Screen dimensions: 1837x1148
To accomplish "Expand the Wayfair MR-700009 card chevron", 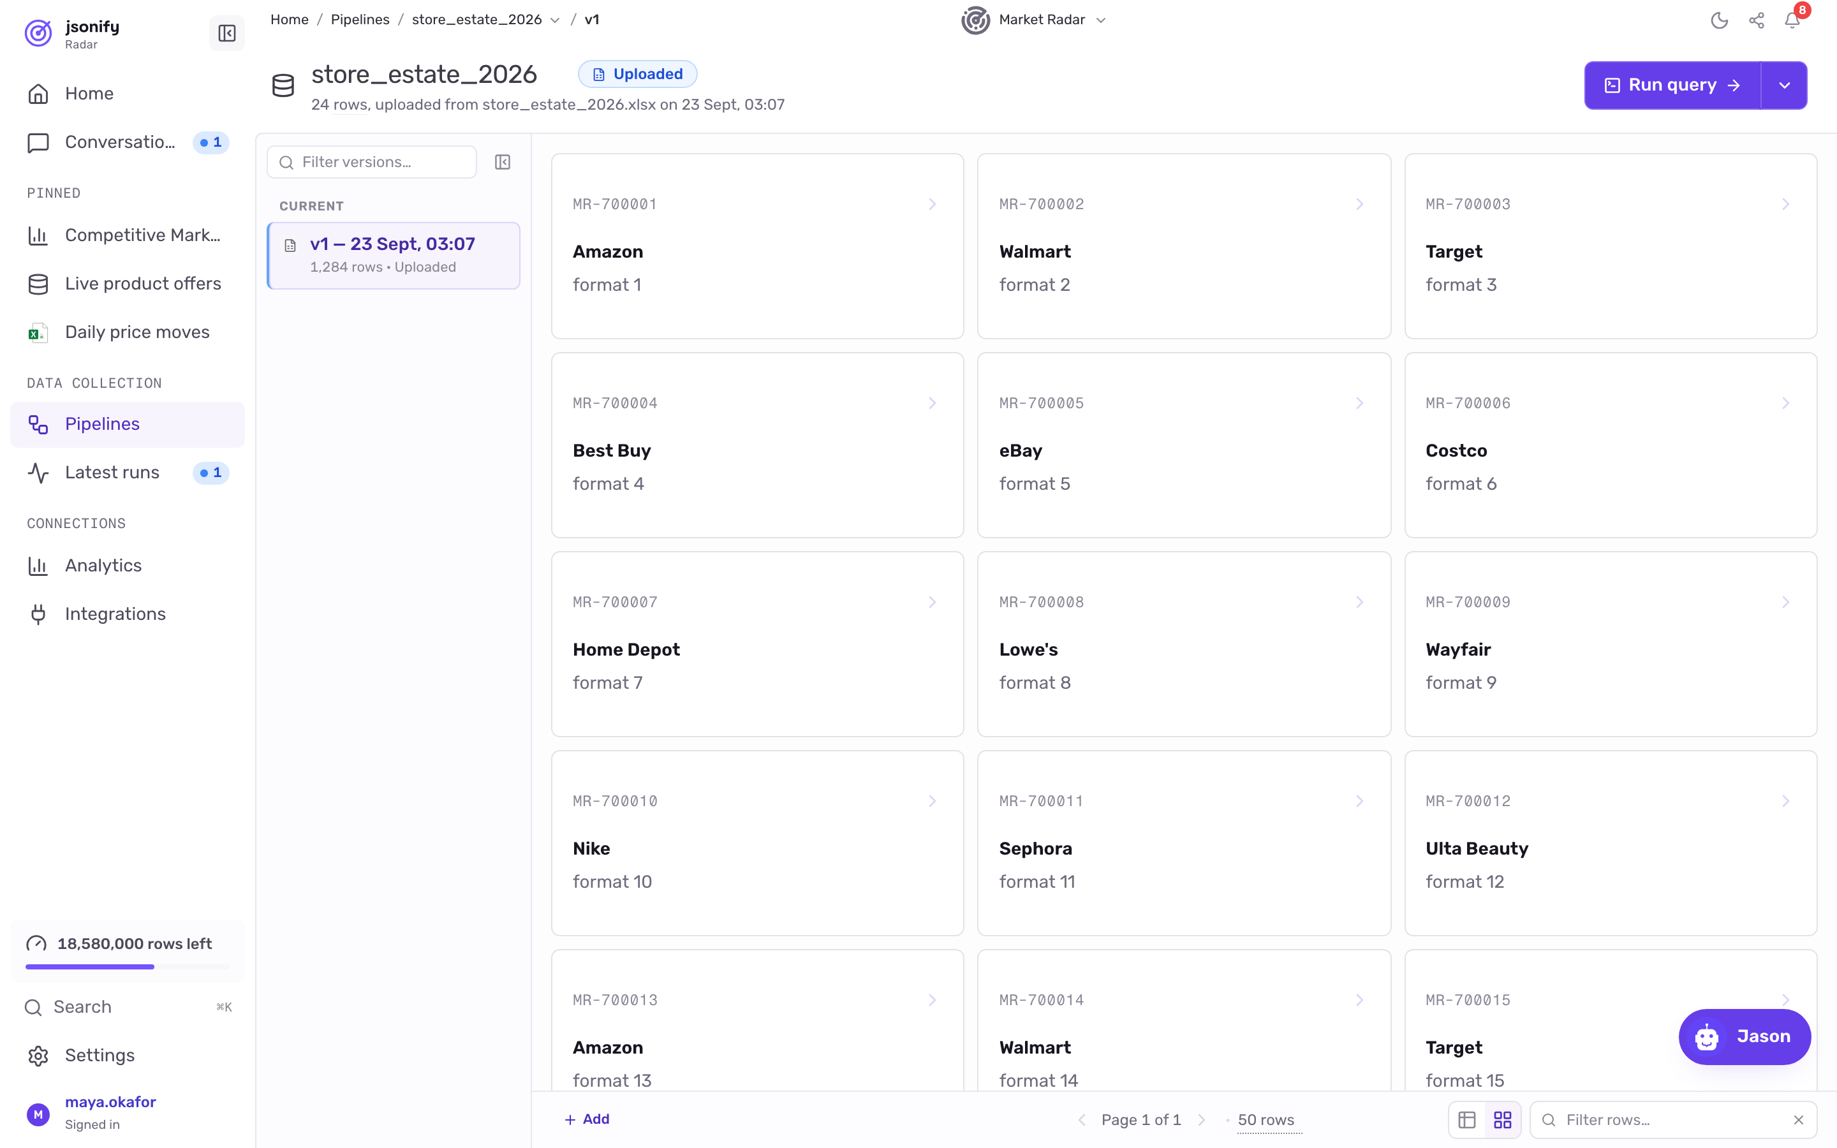I will coord(1785,602).
